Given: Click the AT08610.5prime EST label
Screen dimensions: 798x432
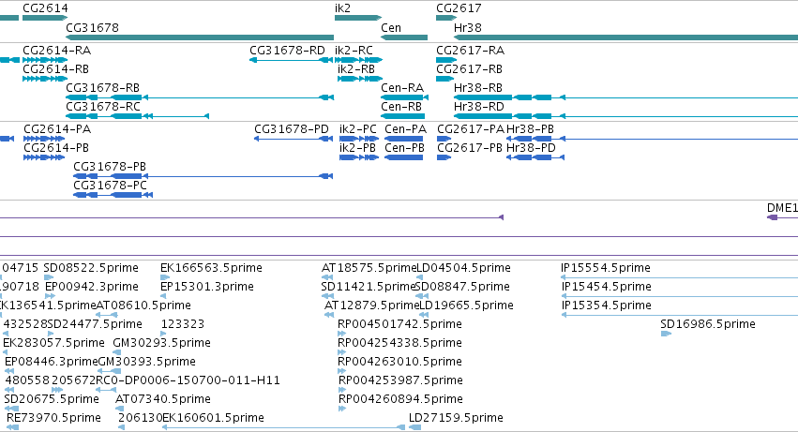Looking at the screenshot, I should (143, 305).
